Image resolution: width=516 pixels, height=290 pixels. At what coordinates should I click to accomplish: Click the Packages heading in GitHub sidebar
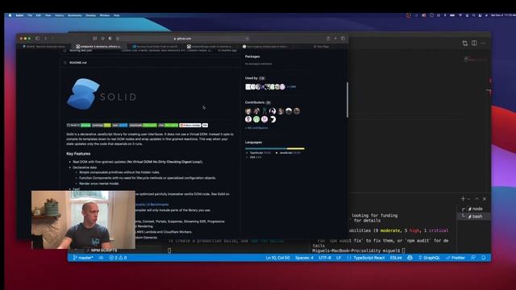pyautogui.click(x=252, y=56)
